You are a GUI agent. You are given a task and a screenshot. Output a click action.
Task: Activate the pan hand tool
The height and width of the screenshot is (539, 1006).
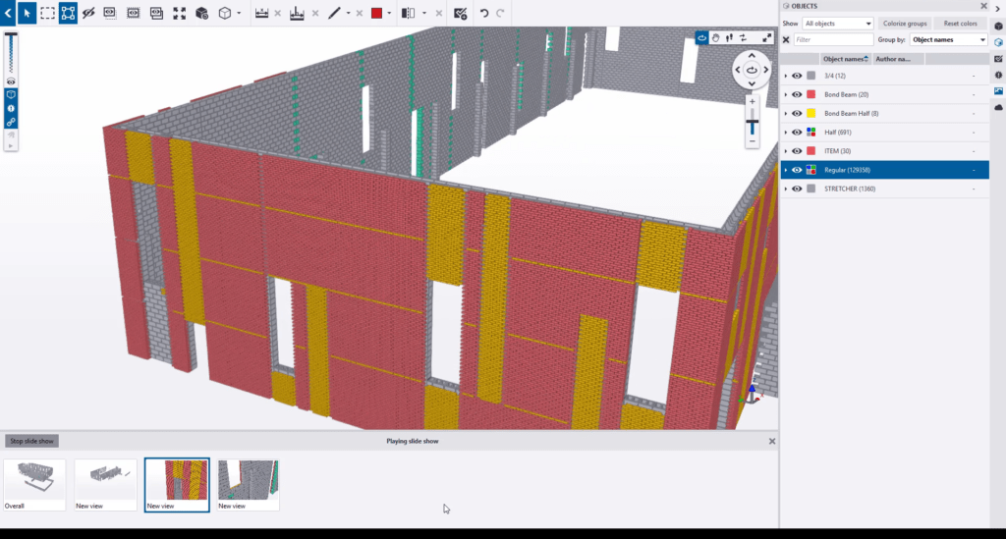tap(716, 37)
